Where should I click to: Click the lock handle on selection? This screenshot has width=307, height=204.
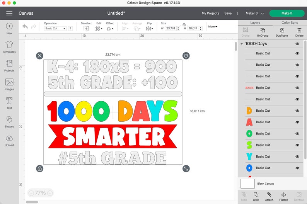[x=39, y=168]
